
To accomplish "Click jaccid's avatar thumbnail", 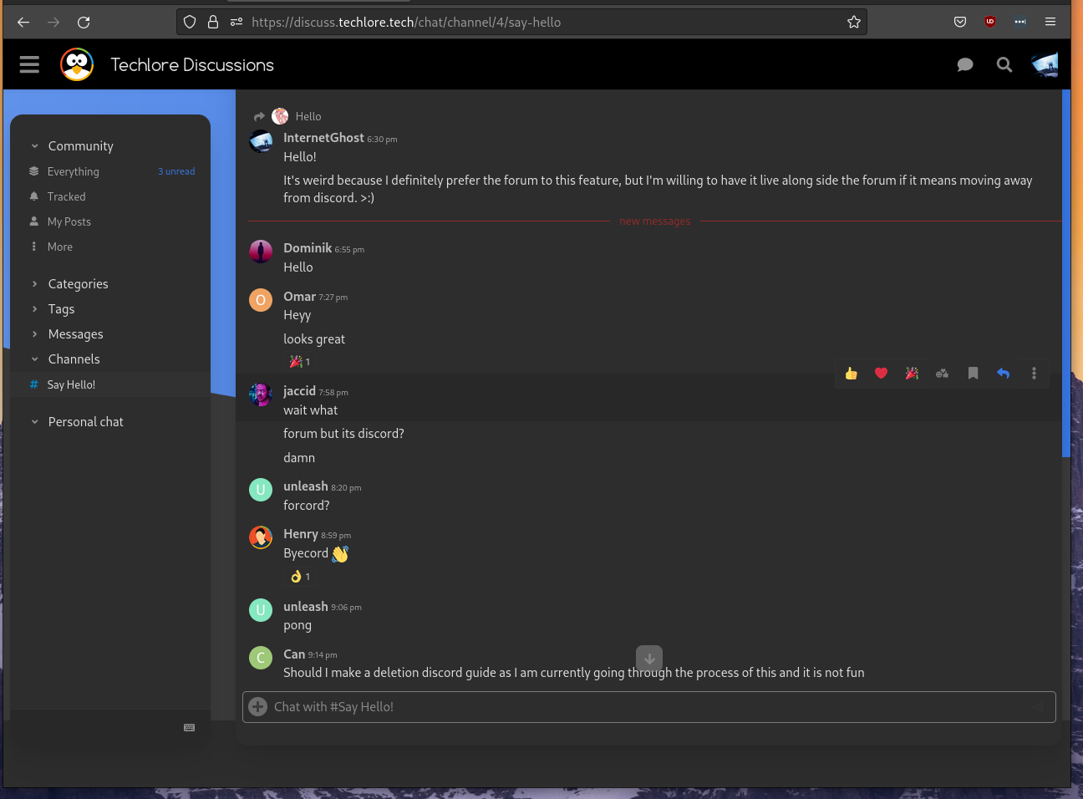I will [261, 394].
